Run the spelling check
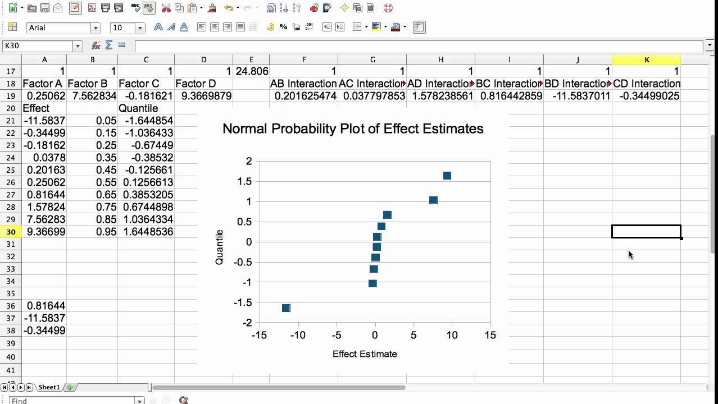 pos(135,8)
